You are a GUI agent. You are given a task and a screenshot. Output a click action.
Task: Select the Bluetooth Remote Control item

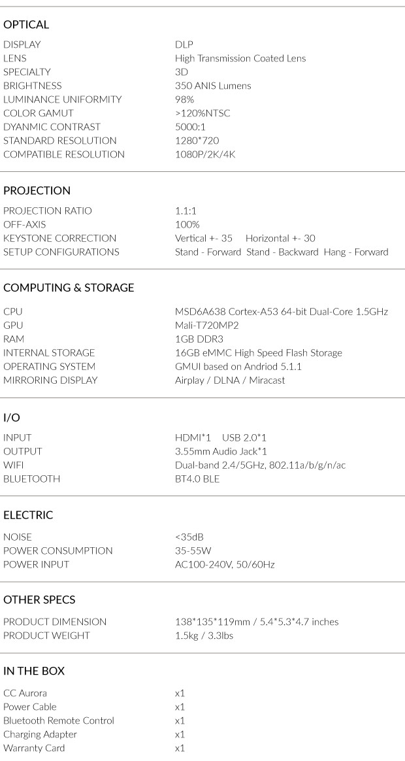click(59, 720)
